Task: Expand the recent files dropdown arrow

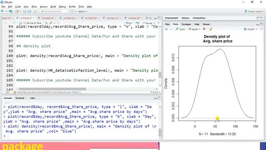Action: 20,11
